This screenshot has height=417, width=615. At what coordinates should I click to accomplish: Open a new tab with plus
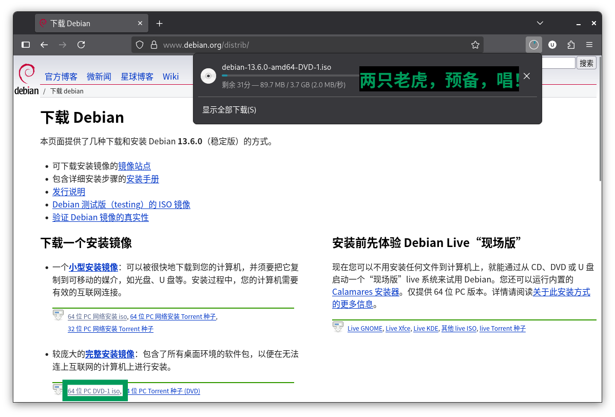click(x=159, y=24)
